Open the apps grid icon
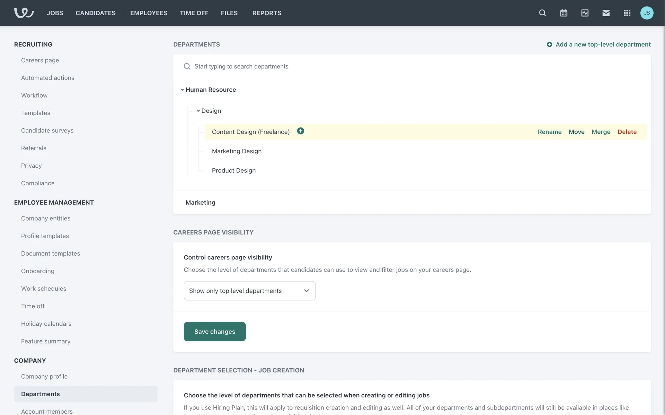Image resolution: width=665 pixels, height=415 pixels. (x=627, y=13)
